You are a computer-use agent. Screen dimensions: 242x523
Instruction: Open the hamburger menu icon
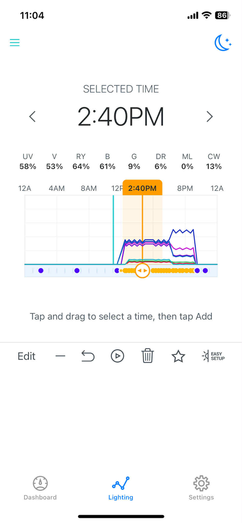tap(15, 43)
